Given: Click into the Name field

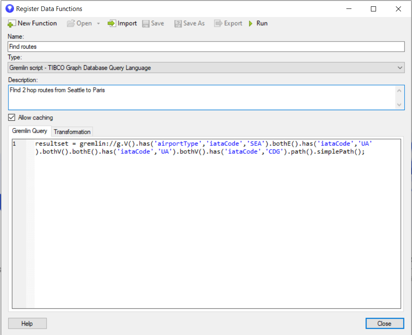Looking at the screenshot, I should [x=206, y=47].
